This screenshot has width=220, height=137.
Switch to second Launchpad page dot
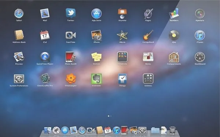(111, 116)
